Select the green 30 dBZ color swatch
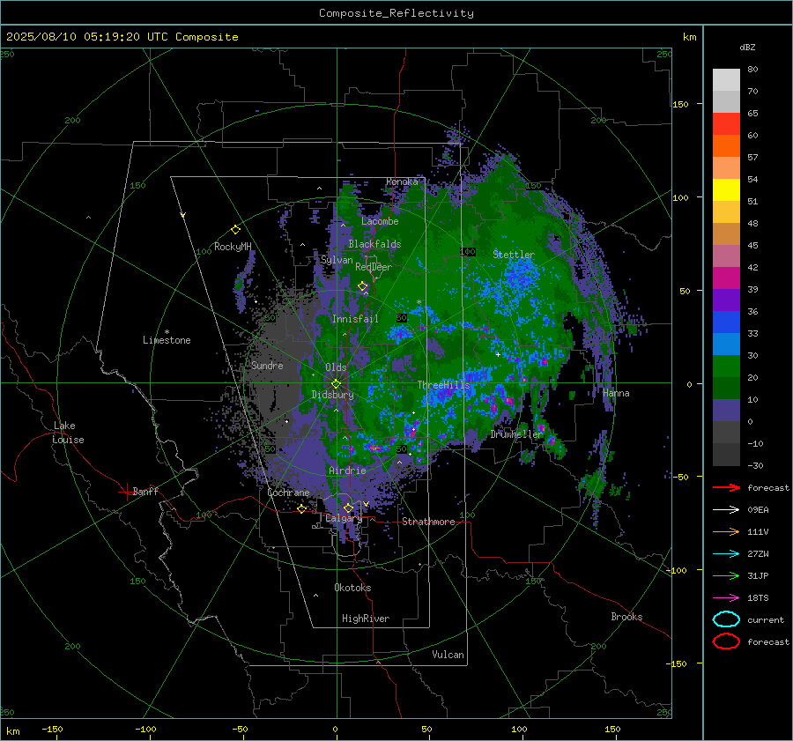The width and height of the screenshot is (793, 741). point(726,366)
